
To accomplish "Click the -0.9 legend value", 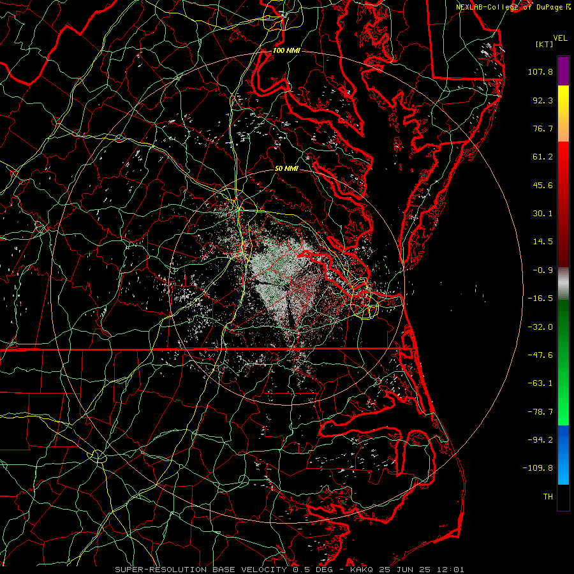I will point(543,270).
